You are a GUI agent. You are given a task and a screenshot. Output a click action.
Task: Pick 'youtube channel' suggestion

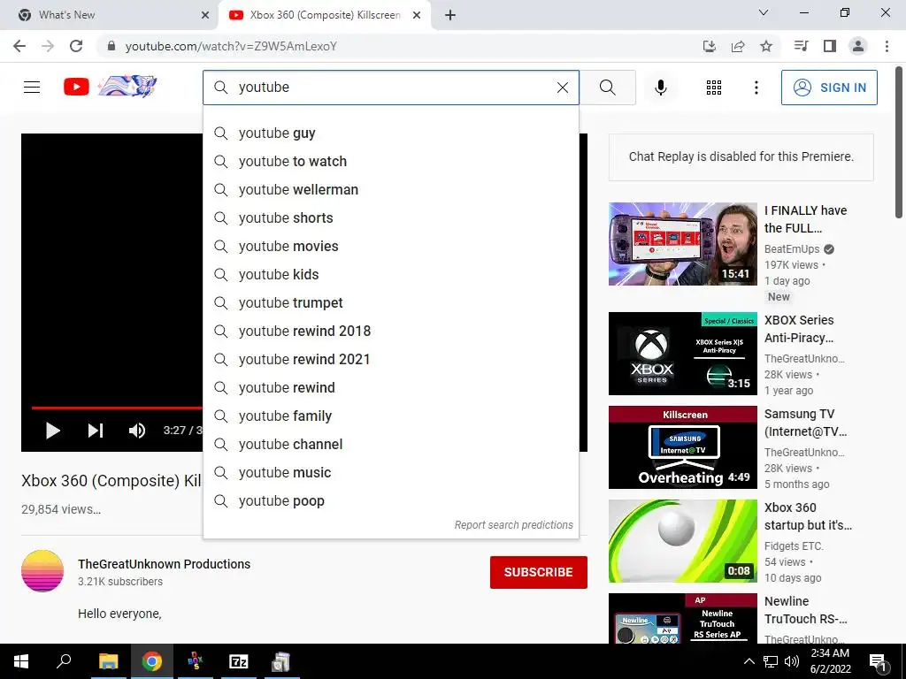390,444
